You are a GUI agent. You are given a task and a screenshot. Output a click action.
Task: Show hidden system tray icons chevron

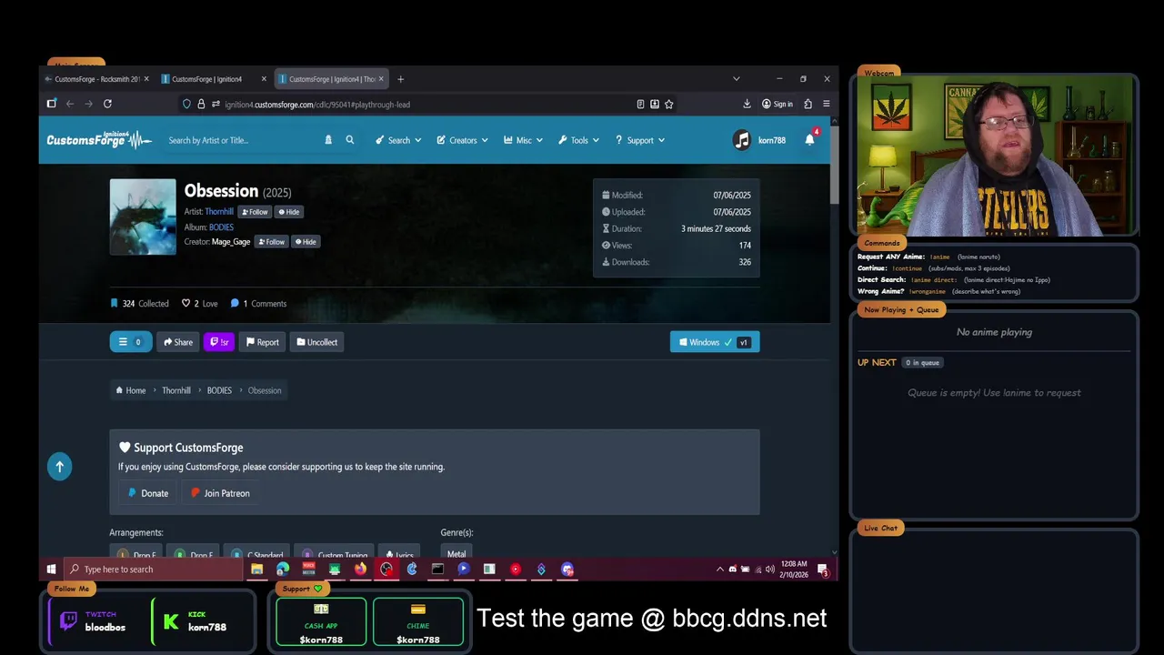point(719,569)
